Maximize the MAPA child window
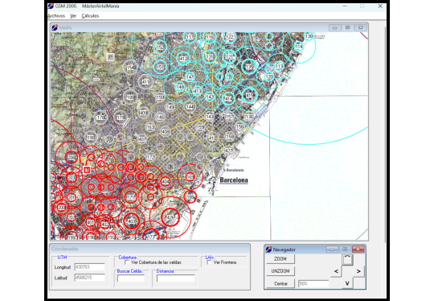 (x=348, y=27)
